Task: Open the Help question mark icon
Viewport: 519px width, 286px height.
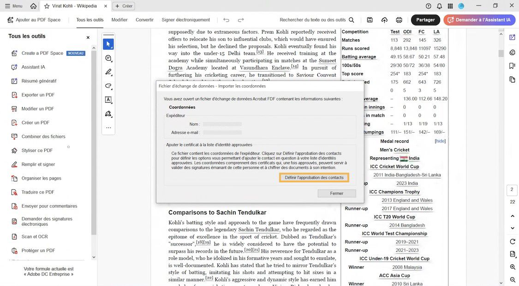Action: coord(428,6)
